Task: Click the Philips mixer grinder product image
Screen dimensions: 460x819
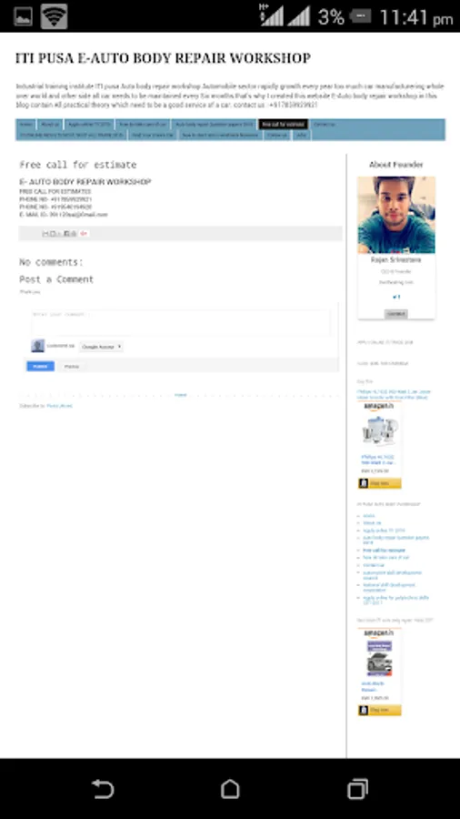Action: pos(380,431)
